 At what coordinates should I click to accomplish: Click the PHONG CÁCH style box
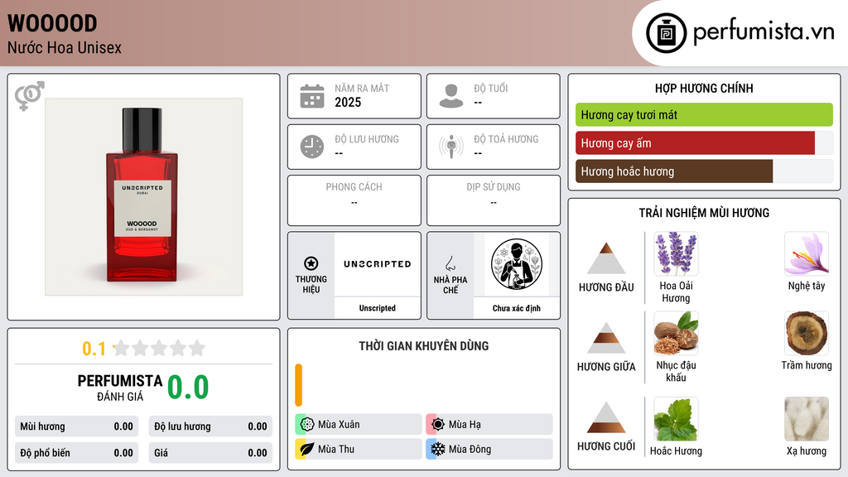[x=354, y=200]
